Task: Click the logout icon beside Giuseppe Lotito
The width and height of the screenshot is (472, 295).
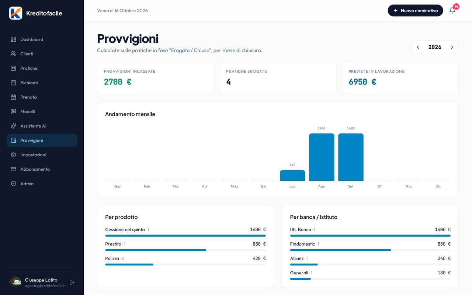Action: coord(72,282)
